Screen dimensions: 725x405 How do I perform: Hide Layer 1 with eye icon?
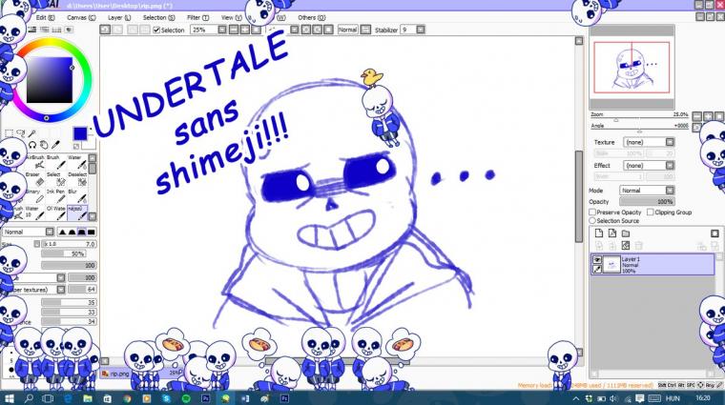click(x=597, y=260)
